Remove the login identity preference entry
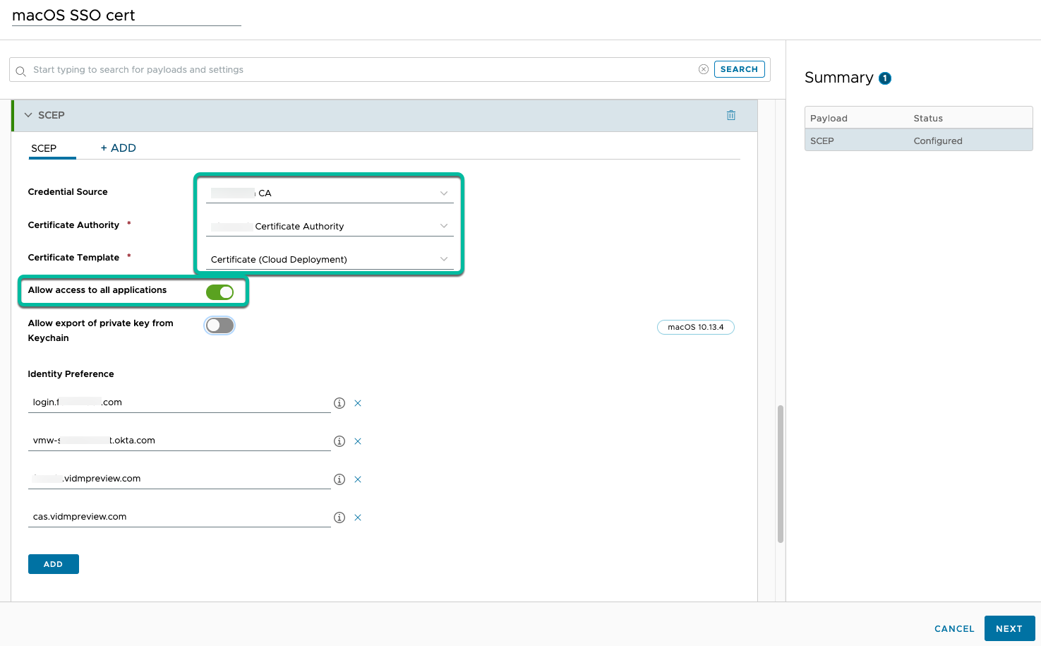 click(358, 403)
